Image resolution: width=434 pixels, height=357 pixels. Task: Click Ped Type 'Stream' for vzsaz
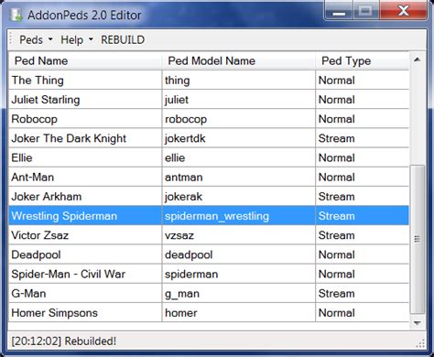337,235
